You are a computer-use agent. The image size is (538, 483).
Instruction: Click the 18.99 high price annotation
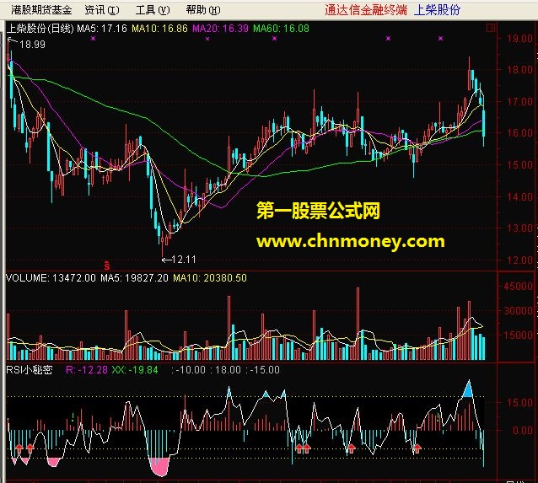(x=32, y=44)
